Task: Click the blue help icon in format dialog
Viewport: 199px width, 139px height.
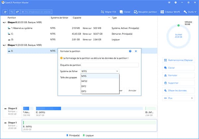Action: [130, 51]
